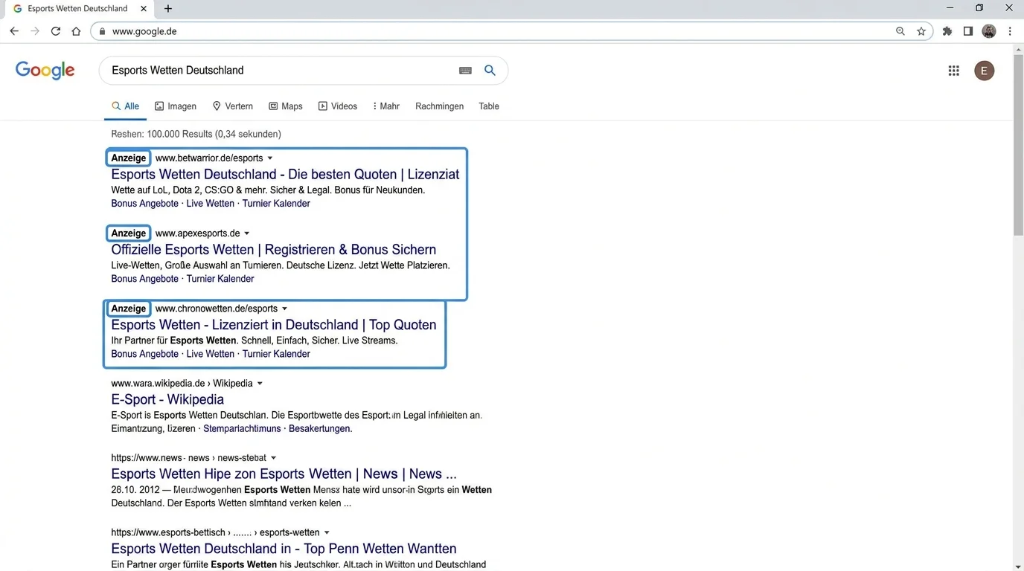Open the Mahr more menu

click(386, 106)
